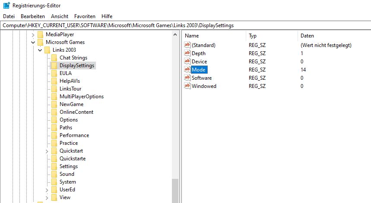Select the Chat Strings key label
The width and height of the screenshot is (371, 203).
(73, 58)
